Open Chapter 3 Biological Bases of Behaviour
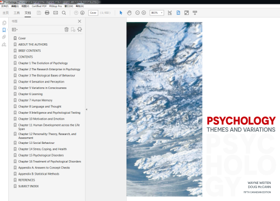Screen dimensions: 280x201 [x=47, y=75]
